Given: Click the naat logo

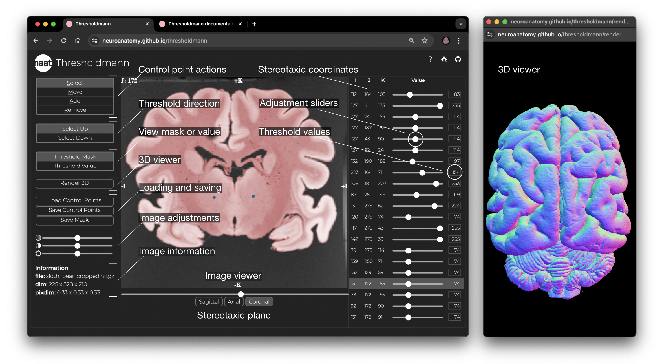Looking at the screenshot, I should pyautogui.click(x=43, y=63).
